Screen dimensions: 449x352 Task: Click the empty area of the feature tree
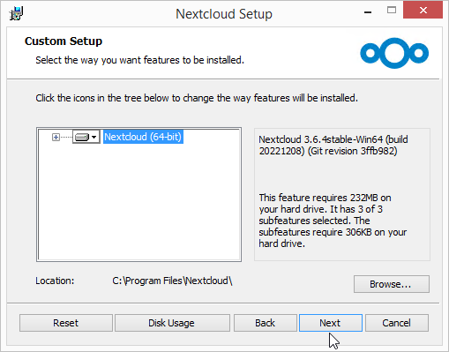click(x=138, y=203)
